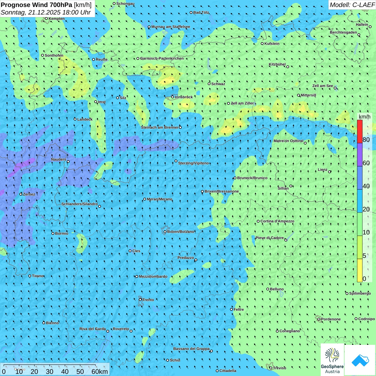The width and height of the screenshot is (376, 376).
Task: Click the Belluno city label
Action: pyautogui.click(x=277, y=289)
